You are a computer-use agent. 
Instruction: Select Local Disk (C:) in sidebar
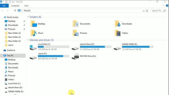click(13, 83)
